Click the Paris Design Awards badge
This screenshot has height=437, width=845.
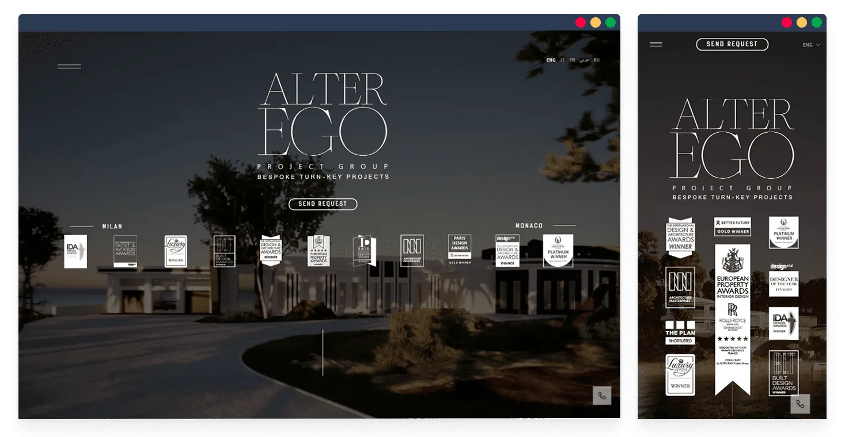[460, 249]
